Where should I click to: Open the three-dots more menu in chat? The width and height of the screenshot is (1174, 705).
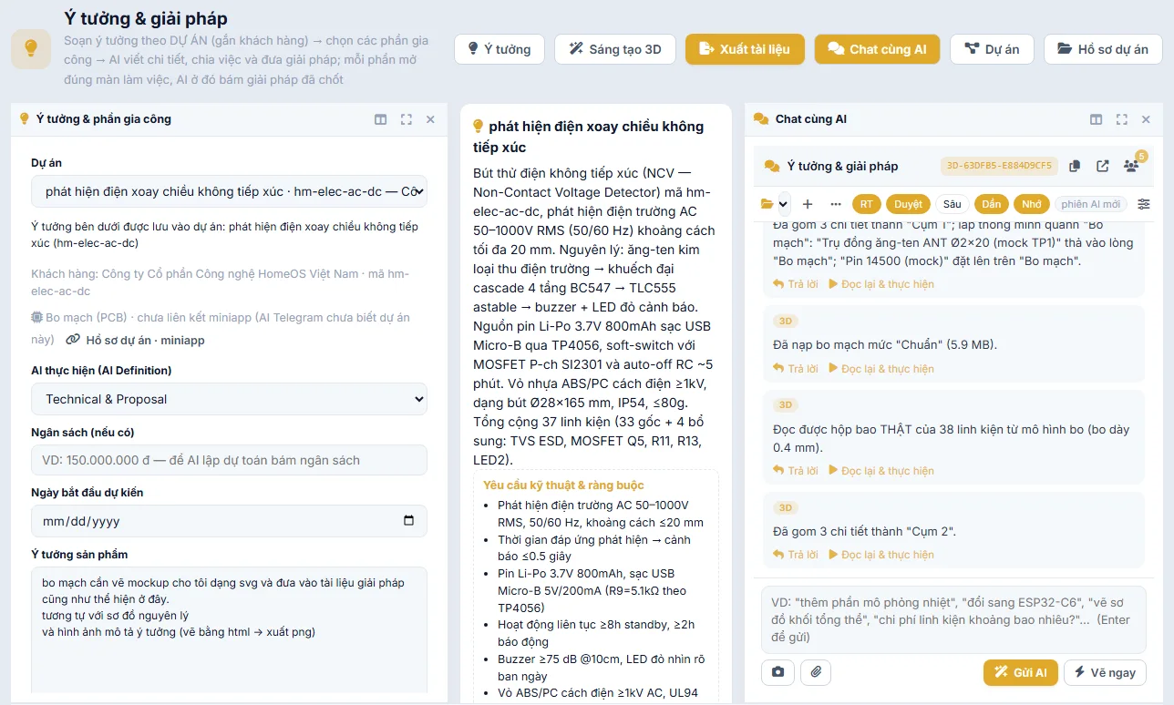pyautogui.click(x=836, y=204)
